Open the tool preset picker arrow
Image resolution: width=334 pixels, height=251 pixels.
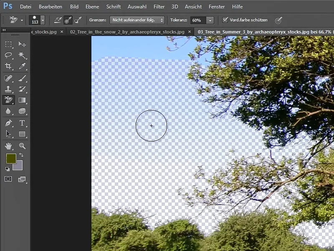coord(22,20)
